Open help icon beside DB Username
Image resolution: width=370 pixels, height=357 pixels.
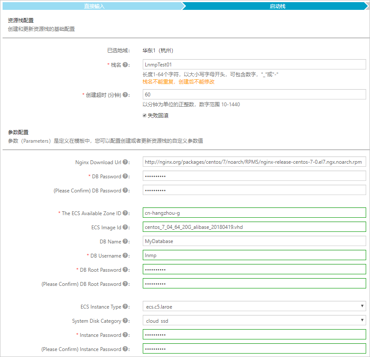pyautogui.click(x=125, y=255)
